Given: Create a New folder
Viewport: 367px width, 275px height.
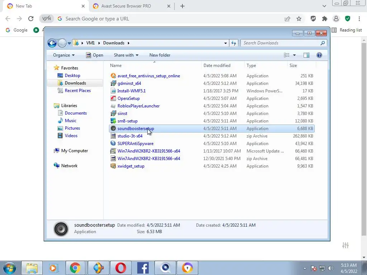Looking at the screenshot, I should 160,55.
